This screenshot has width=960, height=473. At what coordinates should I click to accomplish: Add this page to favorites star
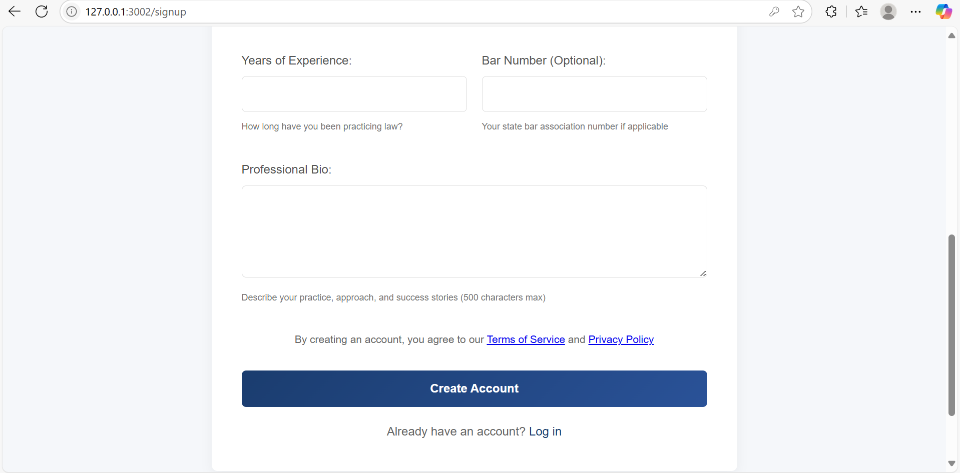coord(798,11)
